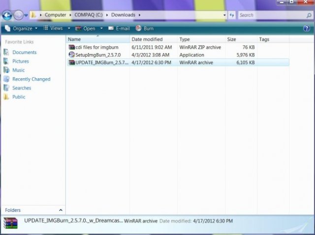Click the folder icon in address bar
Screen dimensions: 315x235
[34, 15]
